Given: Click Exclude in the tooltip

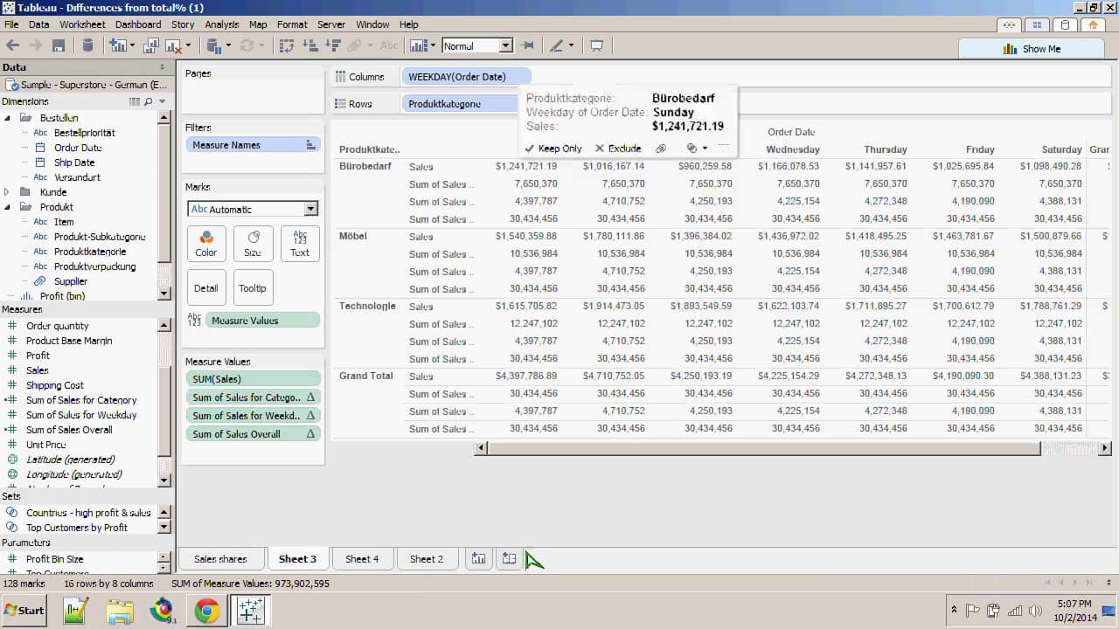Looking at the screenshot, I should pyautogui.click(x=617, y=149).
